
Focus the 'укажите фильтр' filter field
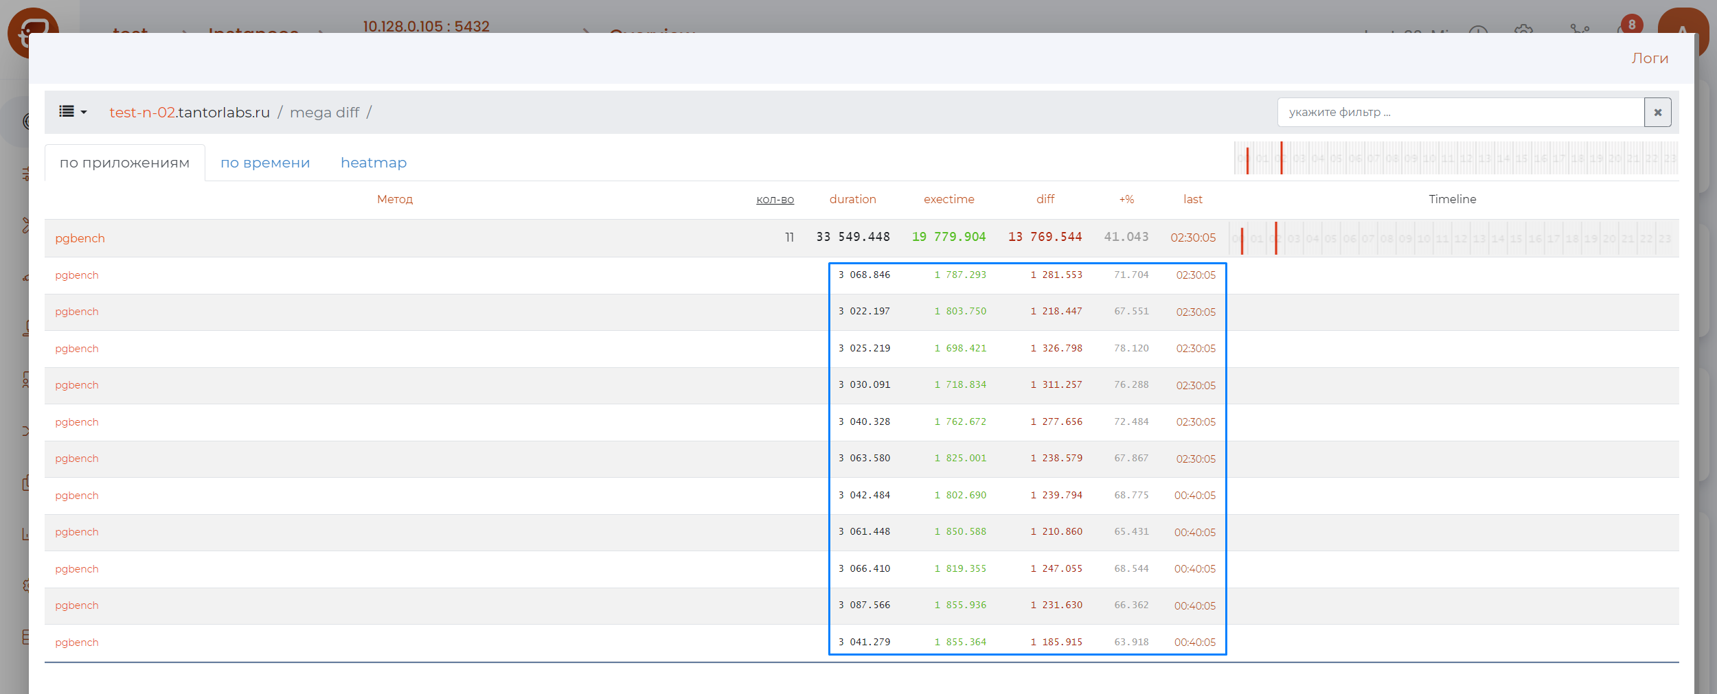pyautogui.click(x=1460, y=113)
